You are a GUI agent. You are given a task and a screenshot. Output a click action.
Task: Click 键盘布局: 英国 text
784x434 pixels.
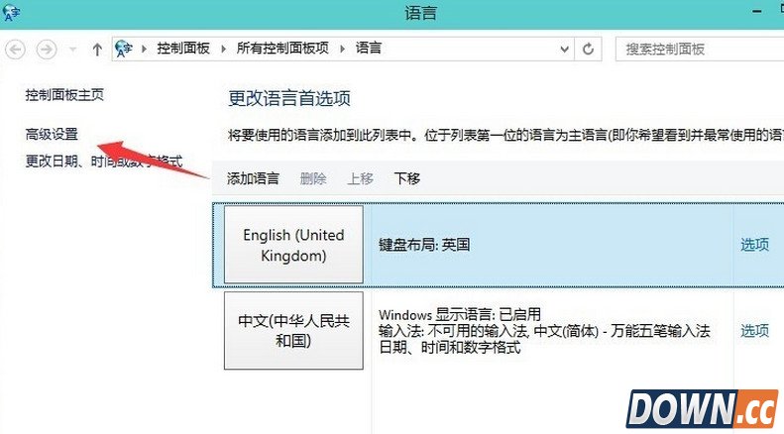[424, 245]
